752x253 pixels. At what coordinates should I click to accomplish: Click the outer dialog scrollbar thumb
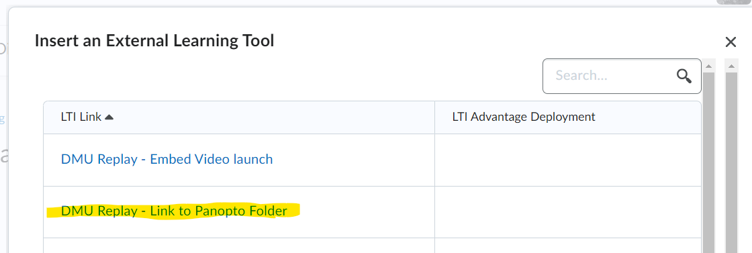731,162
